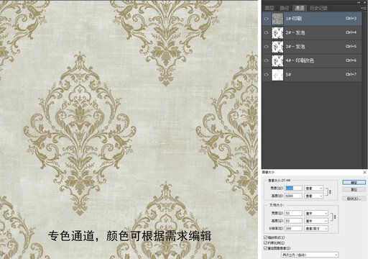Hide the 1# 印刷 channel eye icon
Image resolution: width=370 pixels, height=259 pixels.
tap(267, 19)
